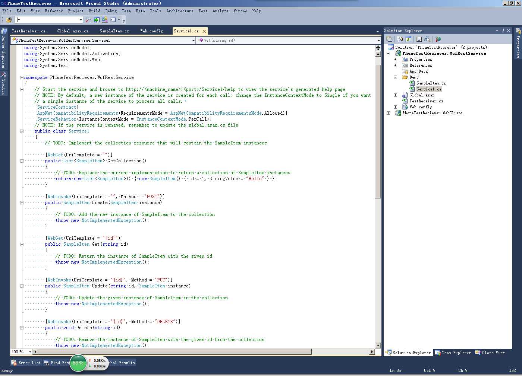Image resolution: width=522 pixels, height=376 pixels.
Task: Select SampleItem.cs file in Solution Explorer
Action: click(431, 83)
